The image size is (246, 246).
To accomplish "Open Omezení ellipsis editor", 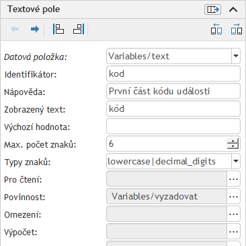I will [233, 214].
